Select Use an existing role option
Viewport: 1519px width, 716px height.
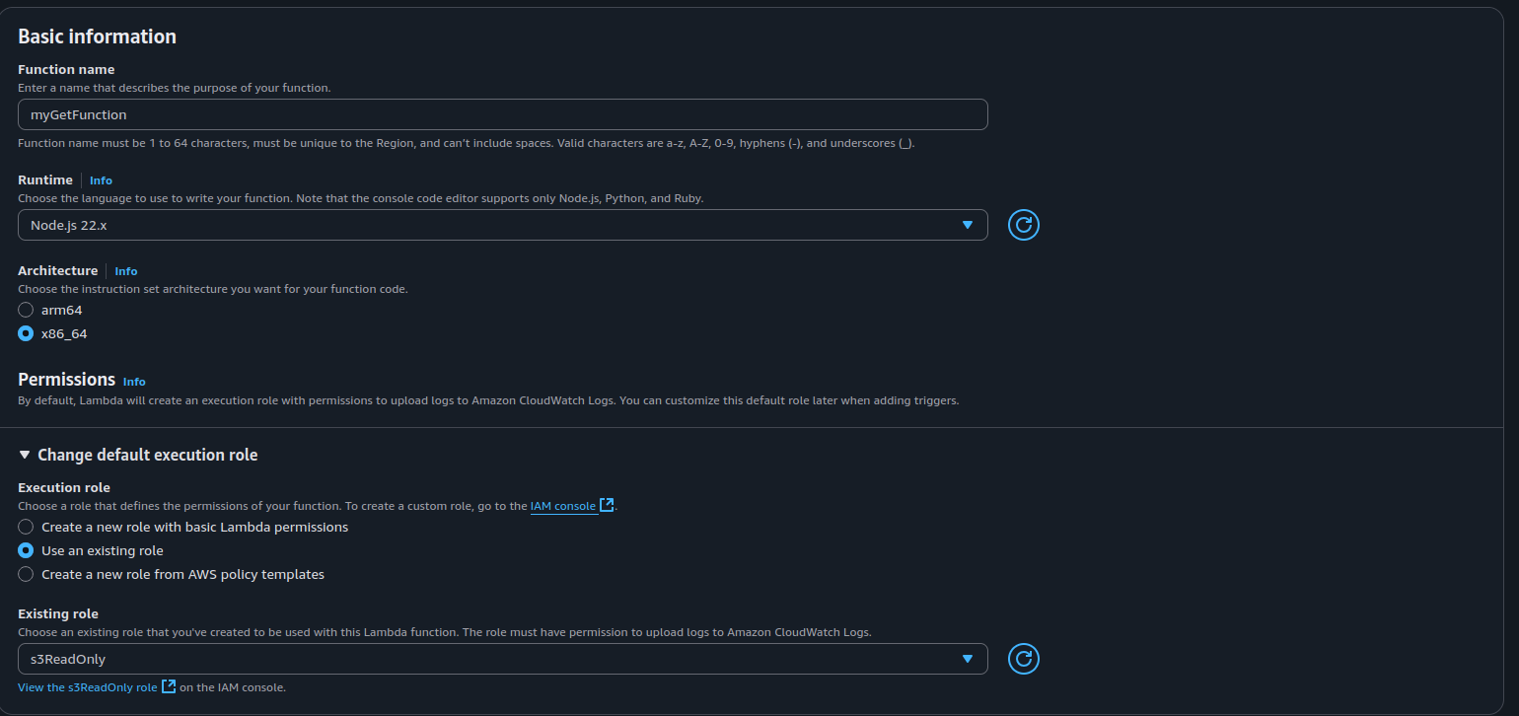point(26,550)
